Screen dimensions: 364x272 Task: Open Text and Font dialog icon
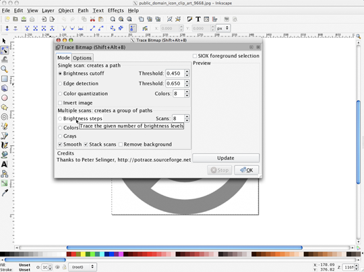198,19
